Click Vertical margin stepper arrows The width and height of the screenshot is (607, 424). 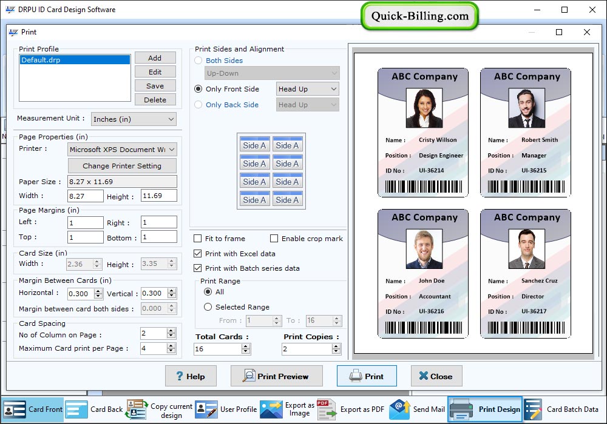(x=172, y=293)
